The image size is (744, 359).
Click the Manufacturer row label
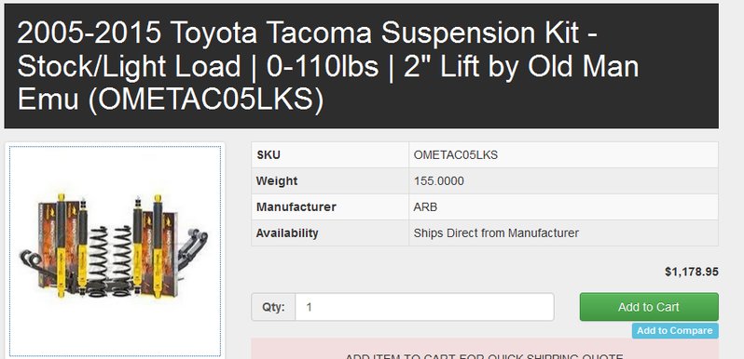tap(296, 207)
